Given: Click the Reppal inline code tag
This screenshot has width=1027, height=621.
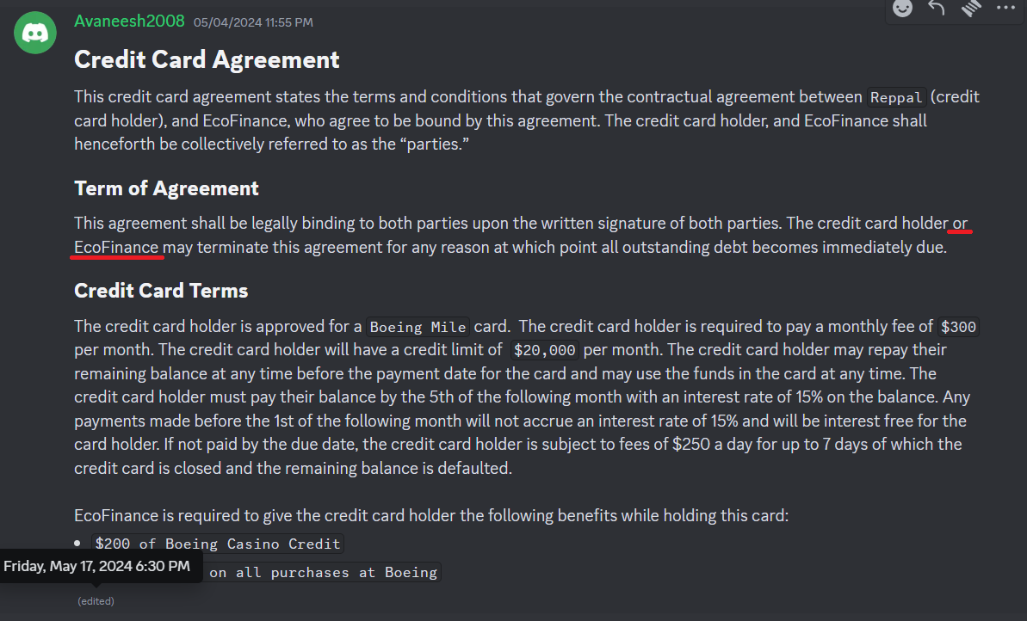Looking at the screenshot, I should (x=896, y=97).
